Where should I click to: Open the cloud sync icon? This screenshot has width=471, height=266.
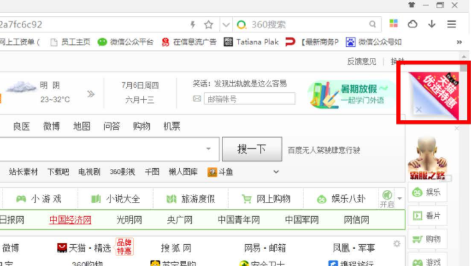coord(412,24)
